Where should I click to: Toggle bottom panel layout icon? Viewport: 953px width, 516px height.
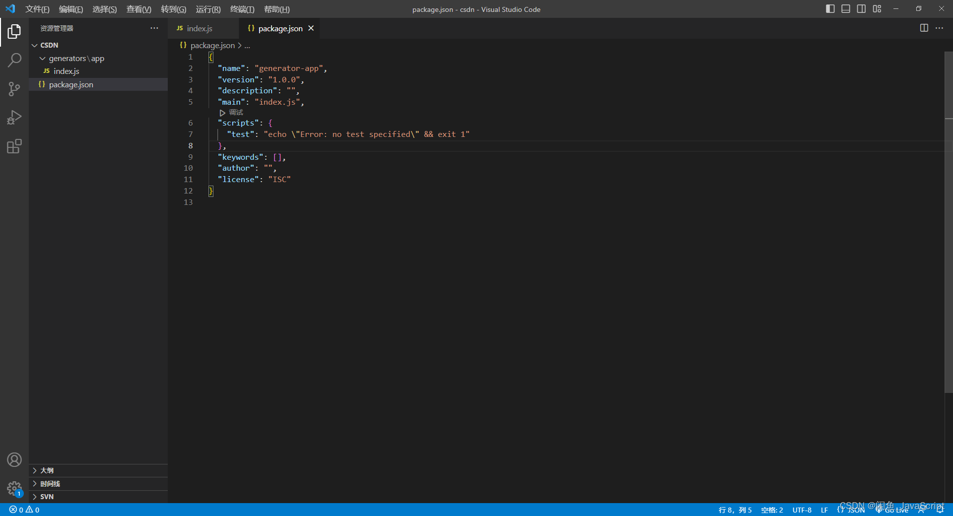tap(846, 9)
